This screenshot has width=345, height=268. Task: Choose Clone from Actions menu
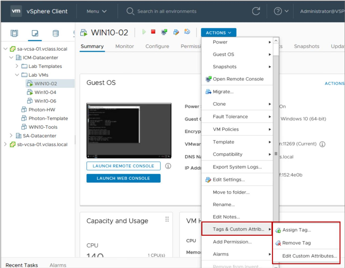(237, 104)
